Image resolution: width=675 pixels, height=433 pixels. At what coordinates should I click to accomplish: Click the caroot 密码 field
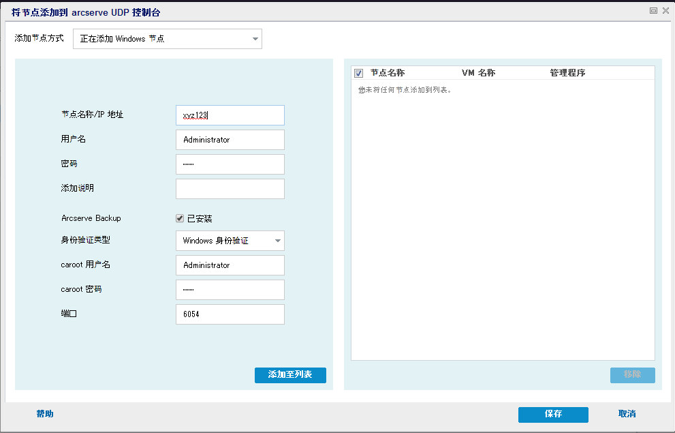click(x=230, y=289)
